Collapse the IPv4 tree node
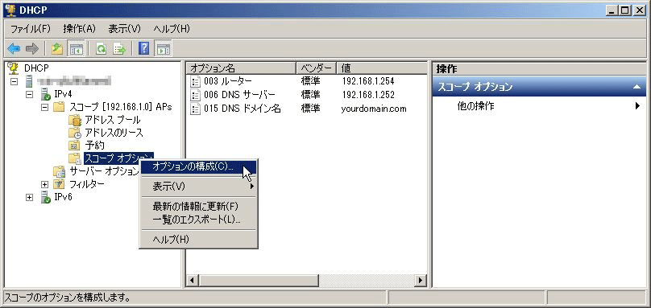 (x=29, y=94)
